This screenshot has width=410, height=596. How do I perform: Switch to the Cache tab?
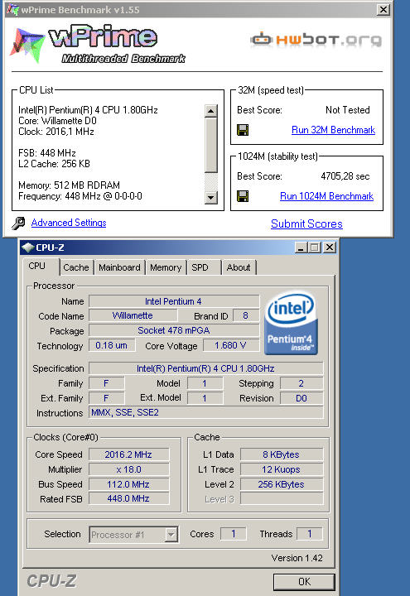pyautogui.click(x=76, y=267)
